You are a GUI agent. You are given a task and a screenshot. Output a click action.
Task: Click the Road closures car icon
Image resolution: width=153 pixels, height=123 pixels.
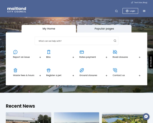click(x=115, y=52)
